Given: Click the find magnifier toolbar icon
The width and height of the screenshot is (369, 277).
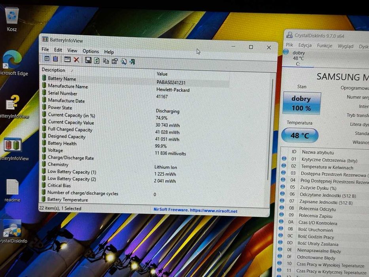Looking at the screenshot, I should tap(123, 62).
